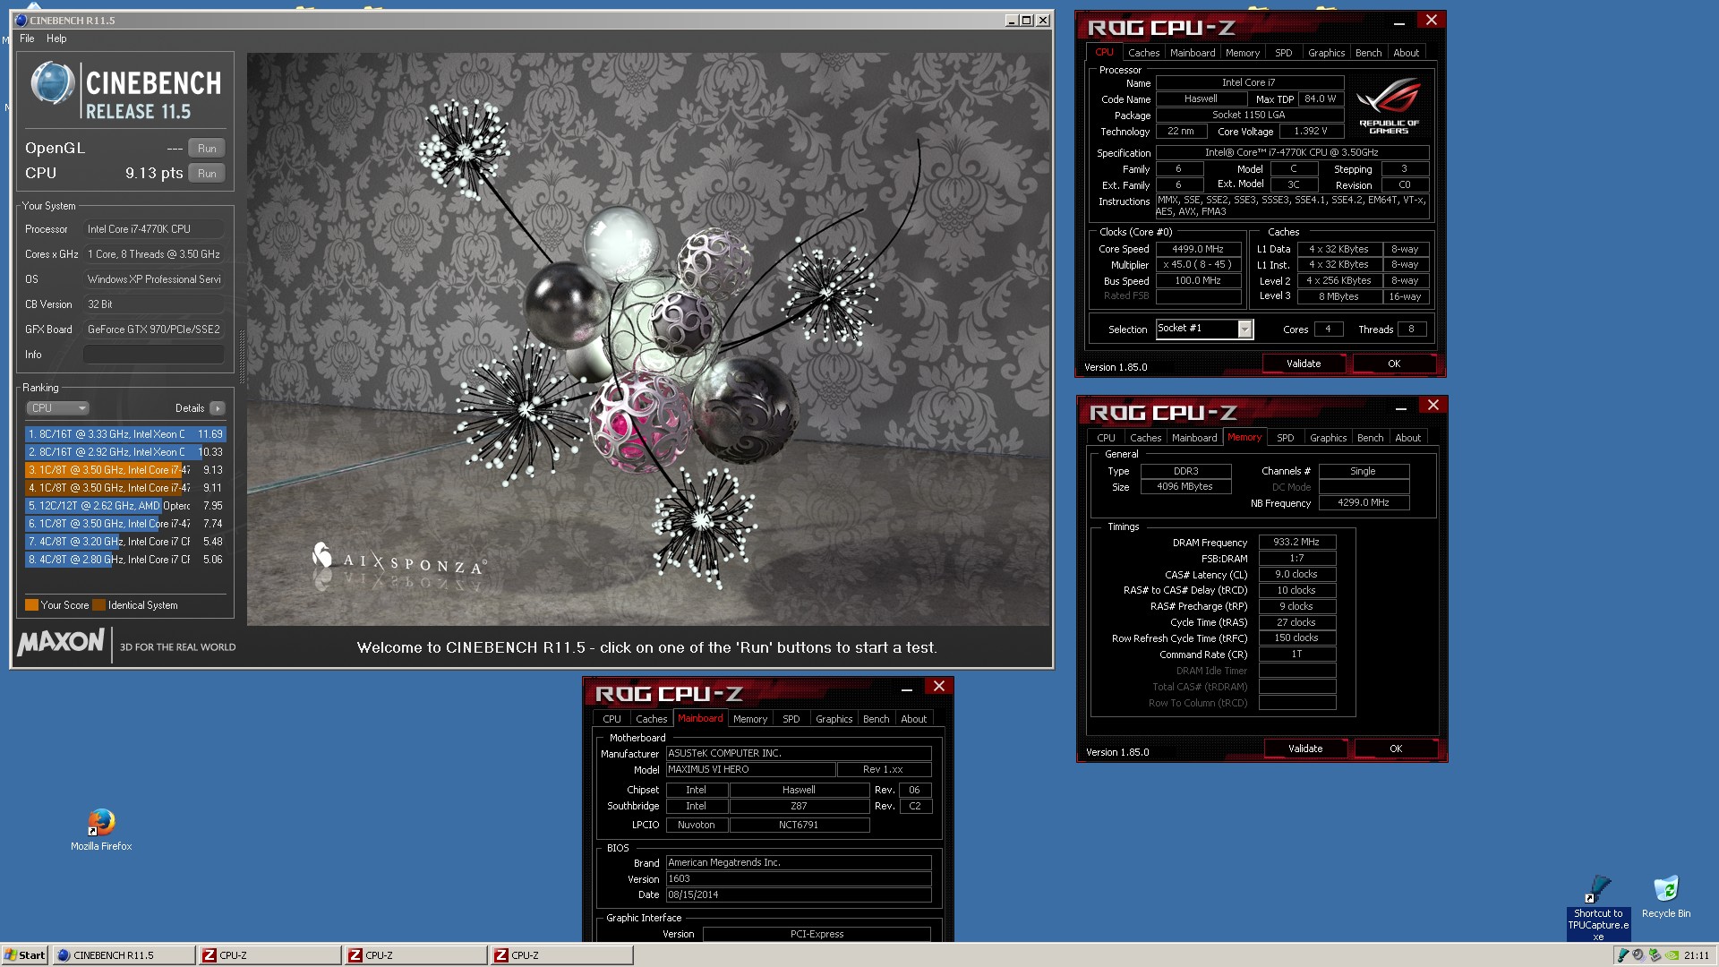
Task: Open the CPU ranking type dropdown
Action: point(58,408)
